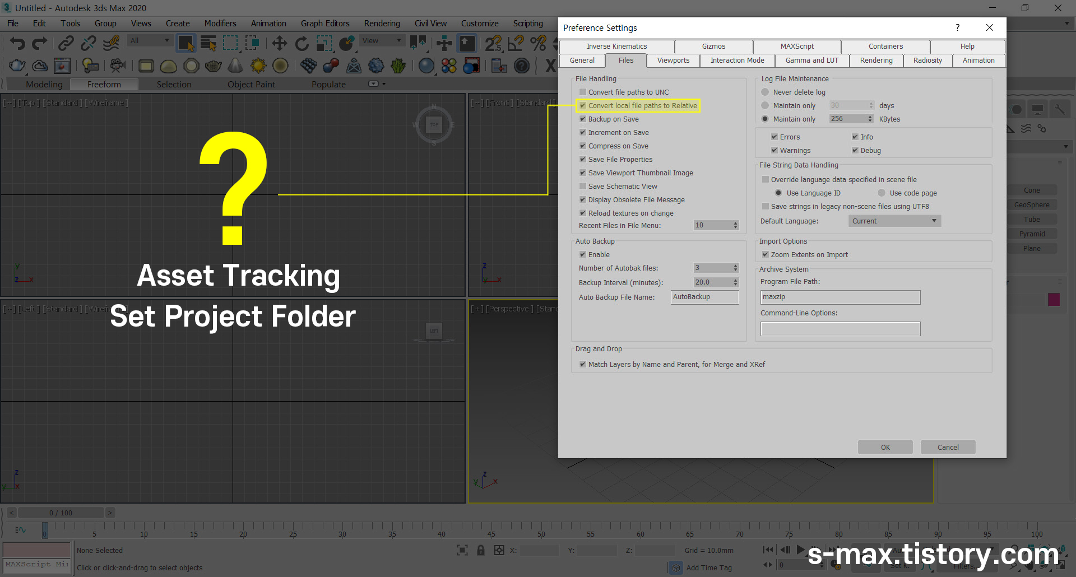Toggle the Selection Lock padlock icon
The image size is (1076, 577).
coord(480,550)
